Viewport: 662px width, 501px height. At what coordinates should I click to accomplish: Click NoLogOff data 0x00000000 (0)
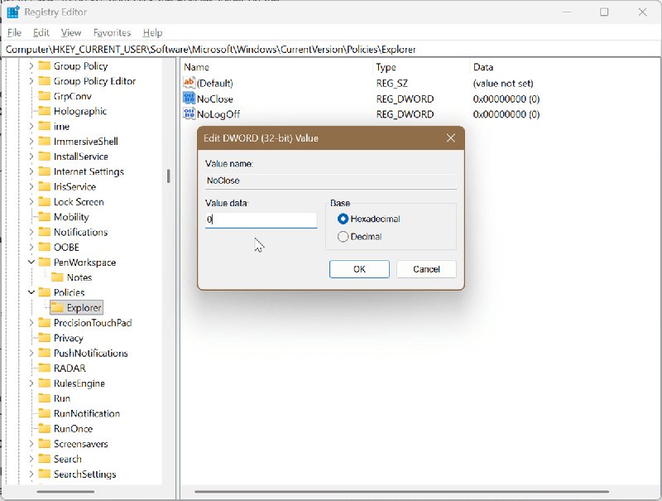click(x=506, y=114)
